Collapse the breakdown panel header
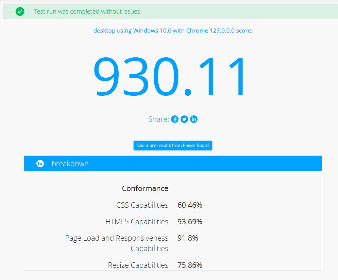The height and width of the screenshot is (280, 338). pos(173,163)
